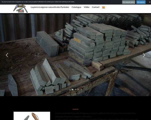
Task: Advance the carousel with the right arrow
Action: 144,55
